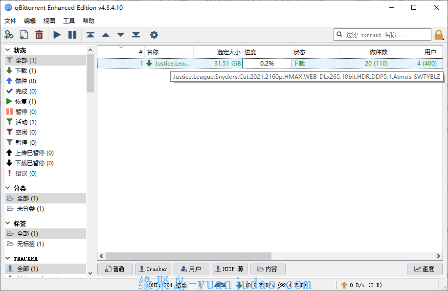Move torrent to bottom of queue
Screen dimensions: 448x291
(x=136, y=35)
